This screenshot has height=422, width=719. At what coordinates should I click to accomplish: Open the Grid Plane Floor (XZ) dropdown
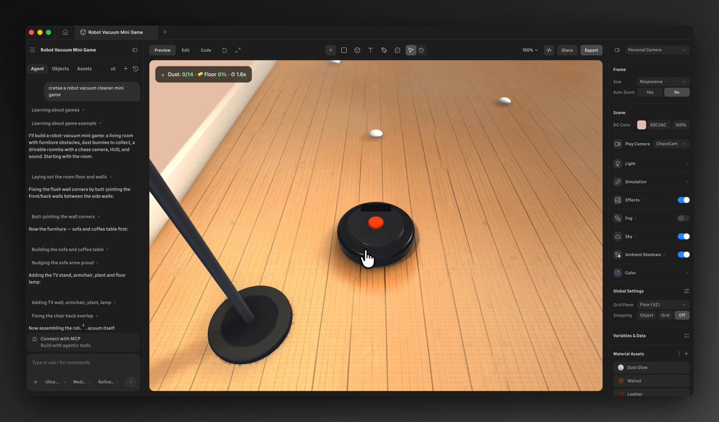click(663, 305)
